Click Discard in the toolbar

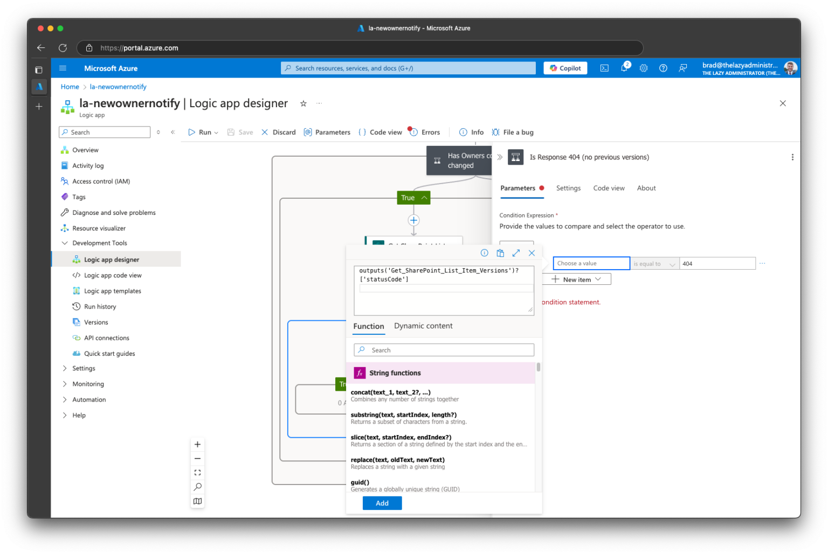(x=279, y=132)
